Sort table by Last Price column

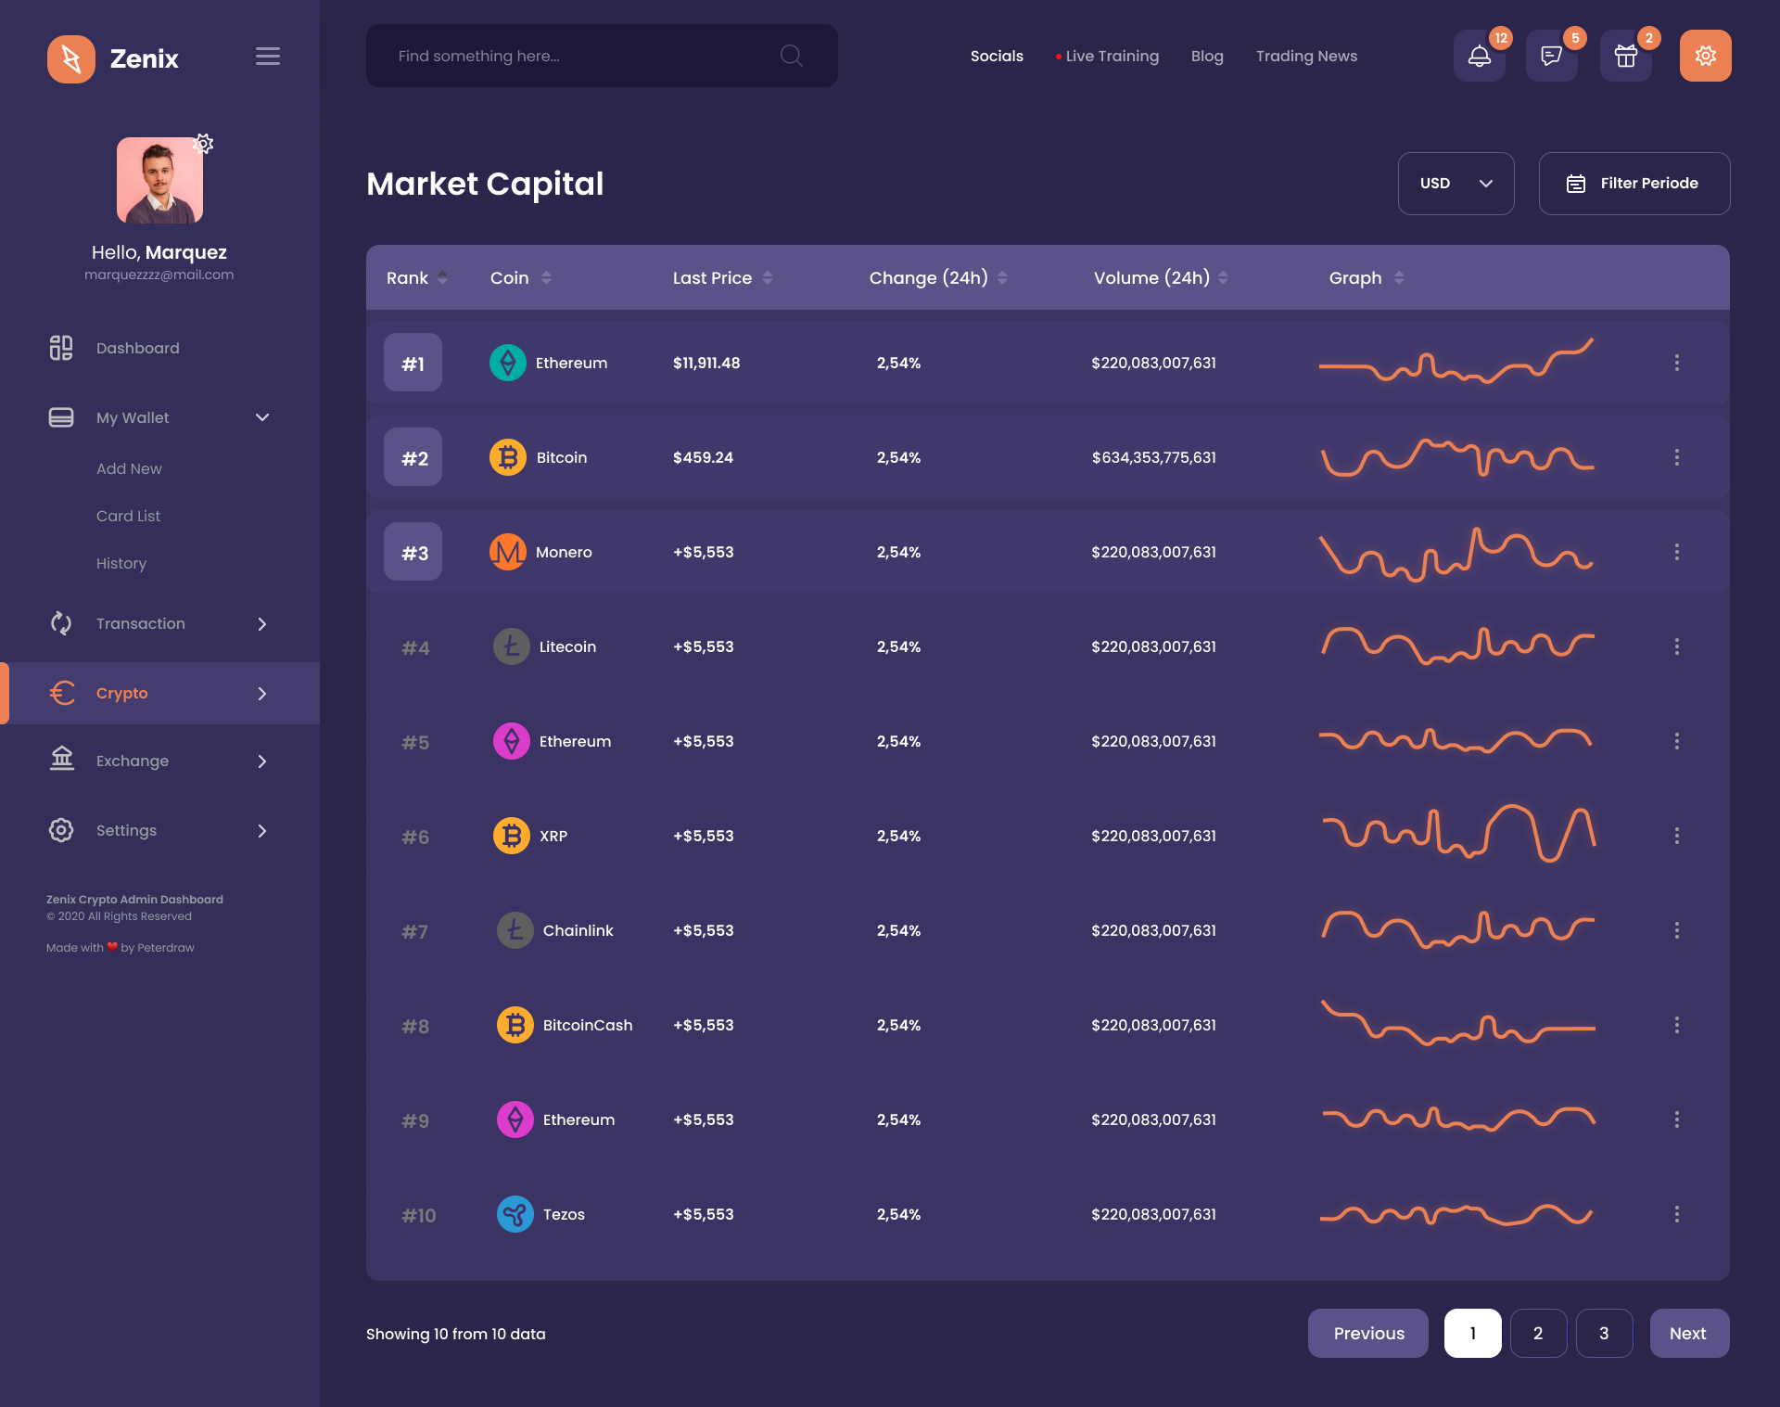pos(768,277)
